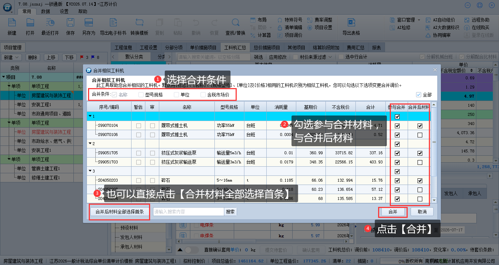This screenshot has height=265, width=499.
Task: Click the 搜索 button in merge dialog
Action: 231,212
